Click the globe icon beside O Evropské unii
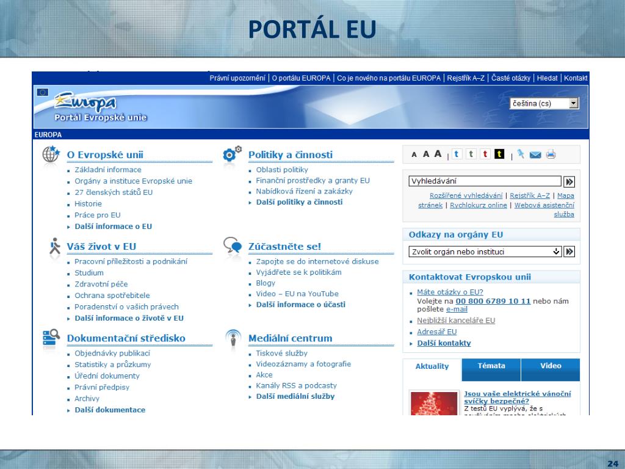Image resolution: width=625 pixels, height=469 pixels. pyautogui.click(x=51, y=155)
